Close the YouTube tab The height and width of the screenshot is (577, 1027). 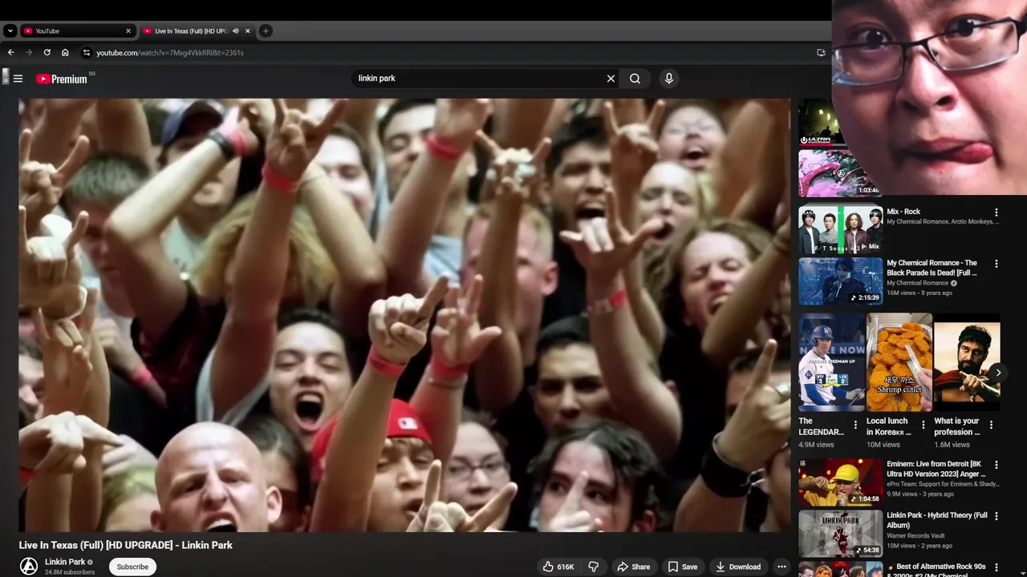point(128,31)
